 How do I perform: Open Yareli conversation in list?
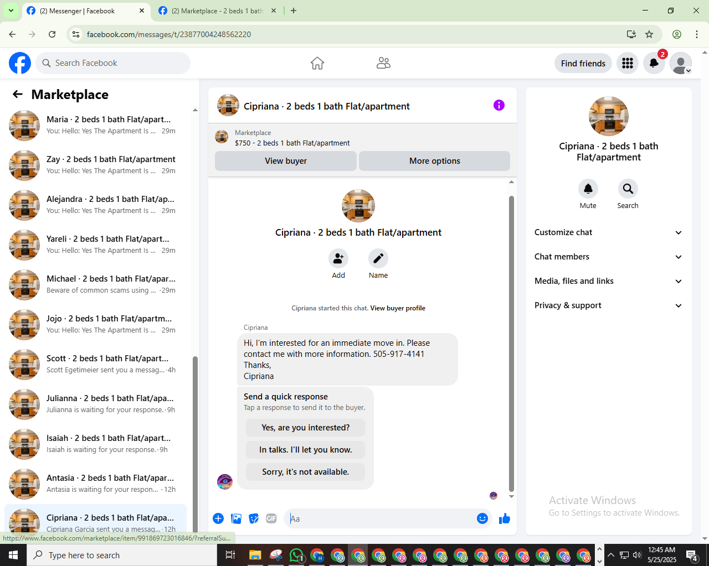pos(95,245)
